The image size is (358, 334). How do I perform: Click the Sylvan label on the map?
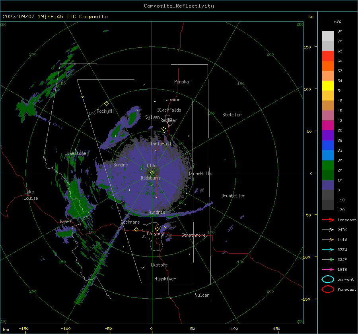coord(152,117)
